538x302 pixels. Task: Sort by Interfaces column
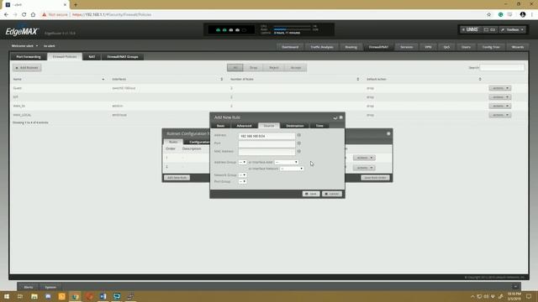(x=167, y=79)
